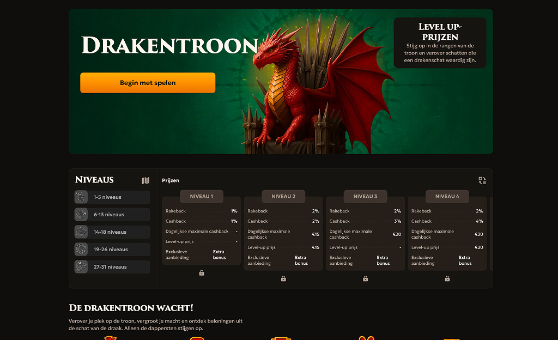The width and height of the screenshot is (558, 340).
Task: Click Extra bonus in Niveau 3 card
Action: click(383, 260)
